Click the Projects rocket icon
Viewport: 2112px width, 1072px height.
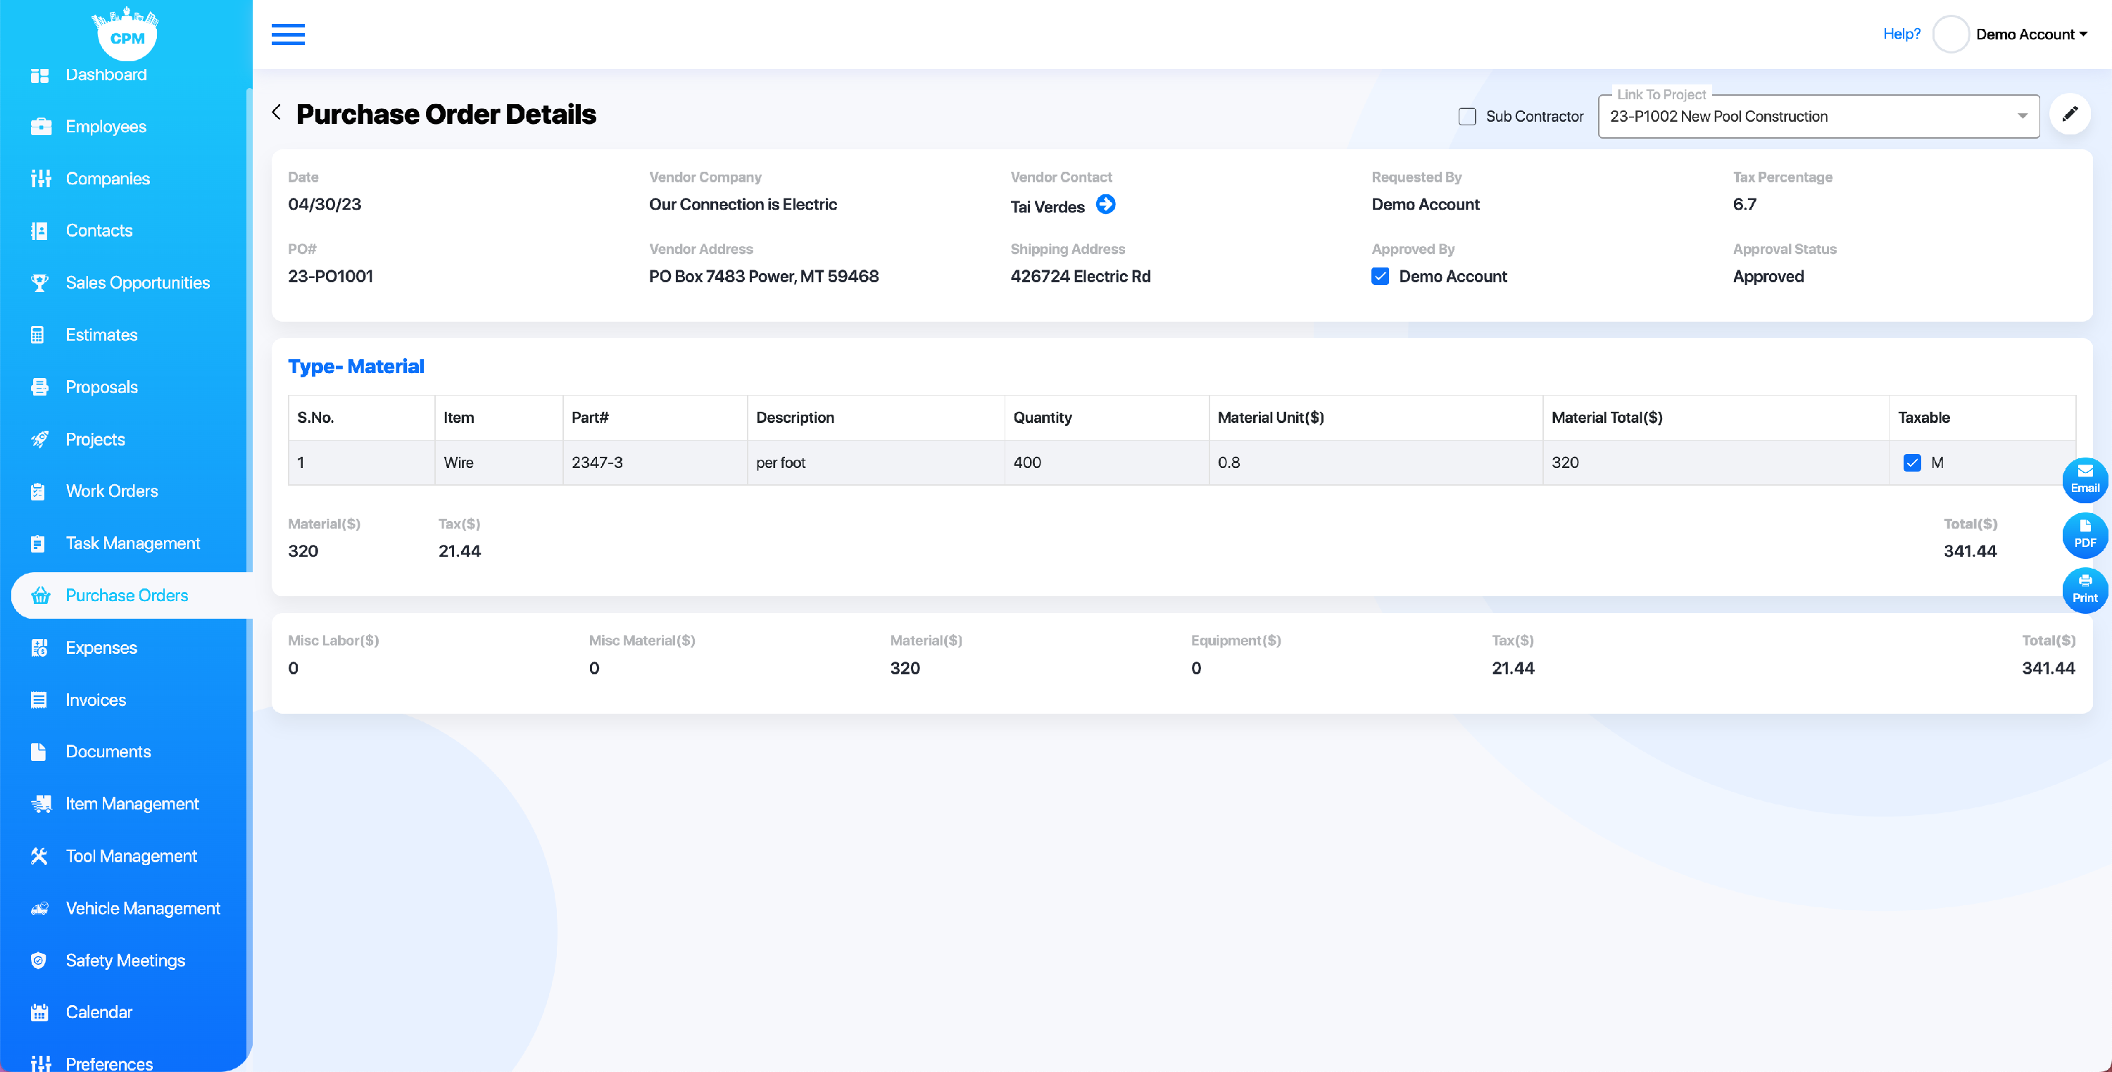pyautogui.click(x=39, y=439)
